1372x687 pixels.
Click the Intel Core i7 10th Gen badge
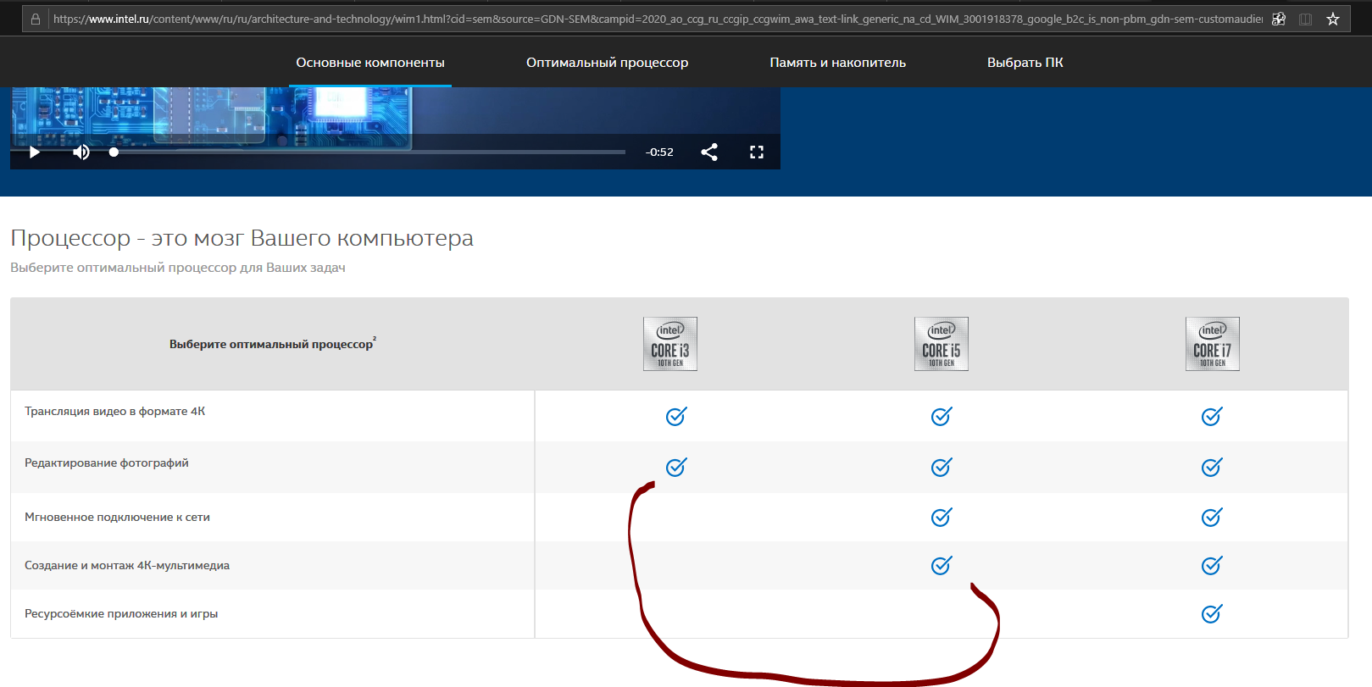[1213, 344]
